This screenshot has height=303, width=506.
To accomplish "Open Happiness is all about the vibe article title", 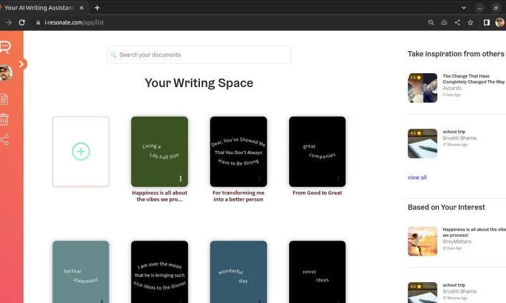I will coord(474,232).
